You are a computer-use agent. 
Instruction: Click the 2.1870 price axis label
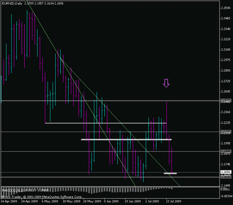226,154
